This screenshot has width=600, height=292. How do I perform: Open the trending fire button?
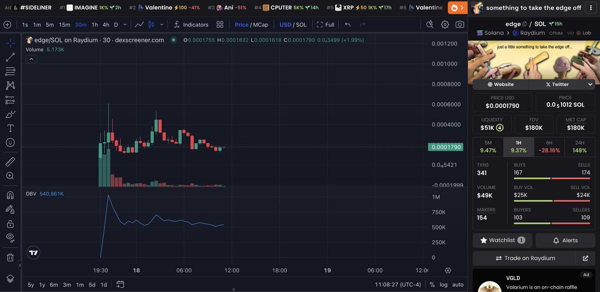(x=457, y=7)
